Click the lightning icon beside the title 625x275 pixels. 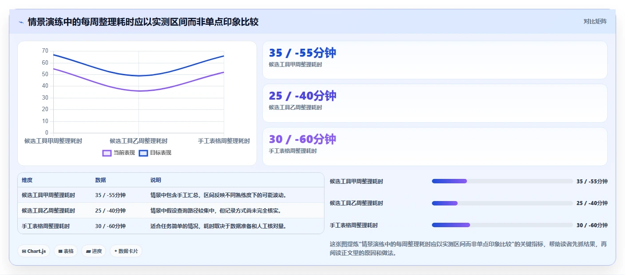coord(21,22)
